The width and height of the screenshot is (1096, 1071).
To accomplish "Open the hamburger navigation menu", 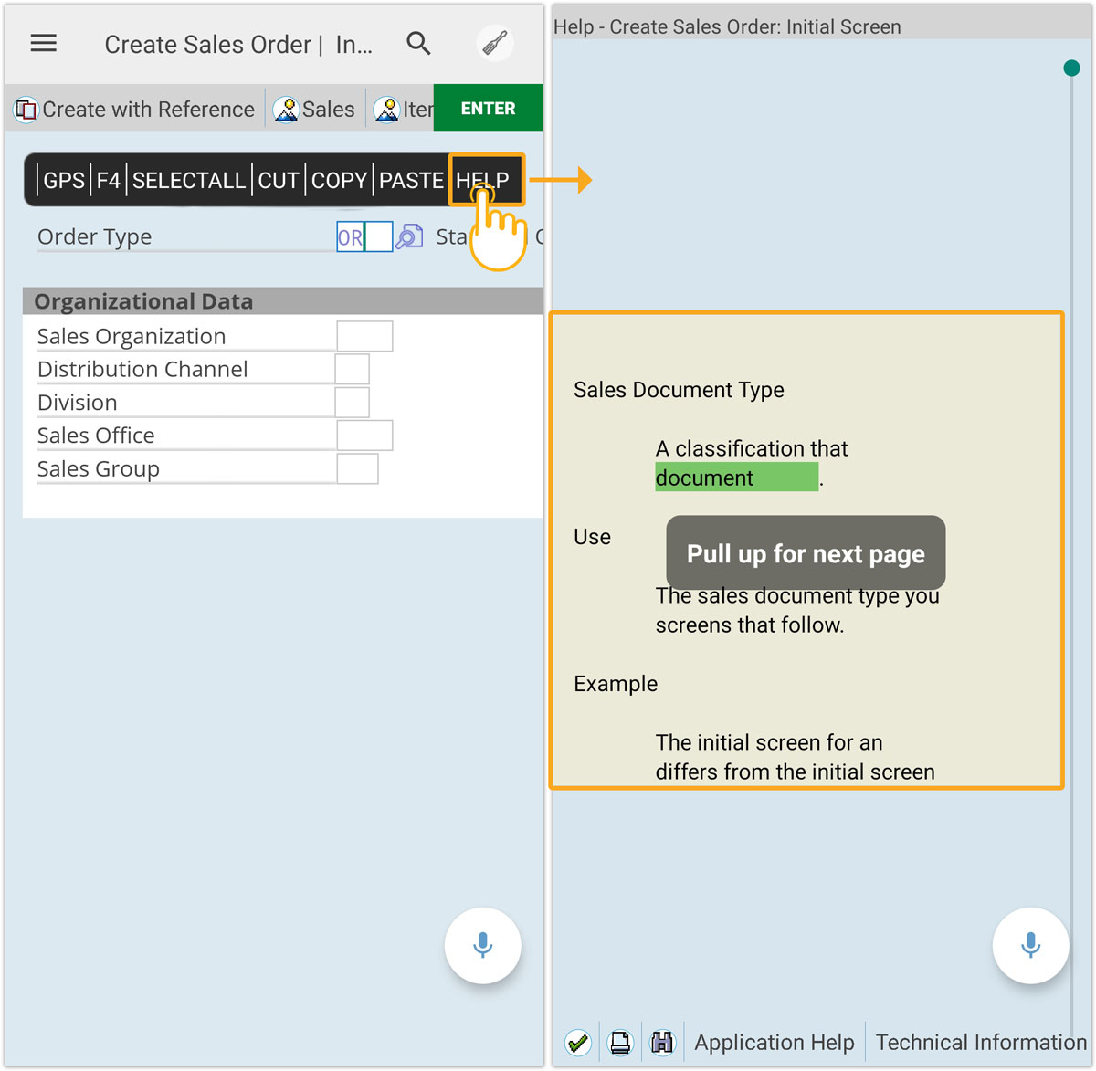I will [x=44, y=44].
